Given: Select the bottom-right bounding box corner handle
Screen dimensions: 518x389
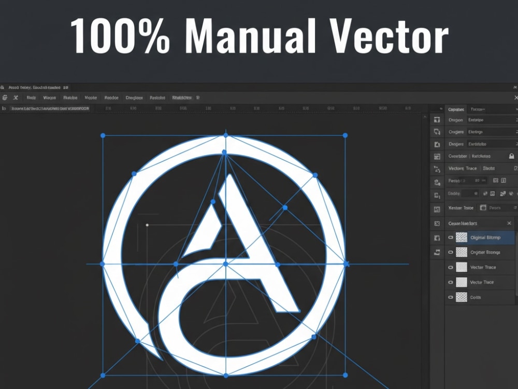Looking at the screenshot, I should coord(345,375).
